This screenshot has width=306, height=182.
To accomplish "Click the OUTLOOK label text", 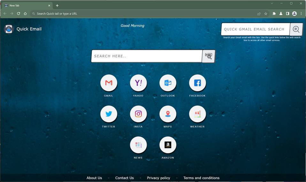I will tap(168, 96).
